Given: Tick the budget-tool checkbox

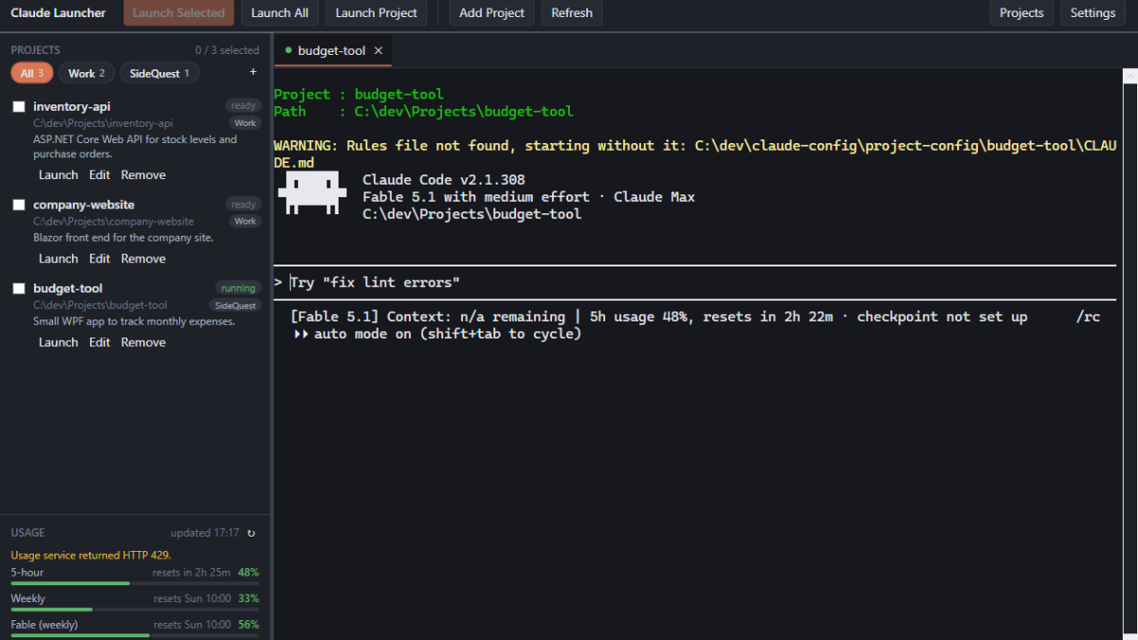Looking at the screenshot, I should (x=19, y=288).
